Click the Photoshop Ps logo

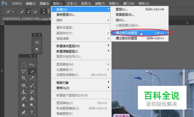point(4,3)
